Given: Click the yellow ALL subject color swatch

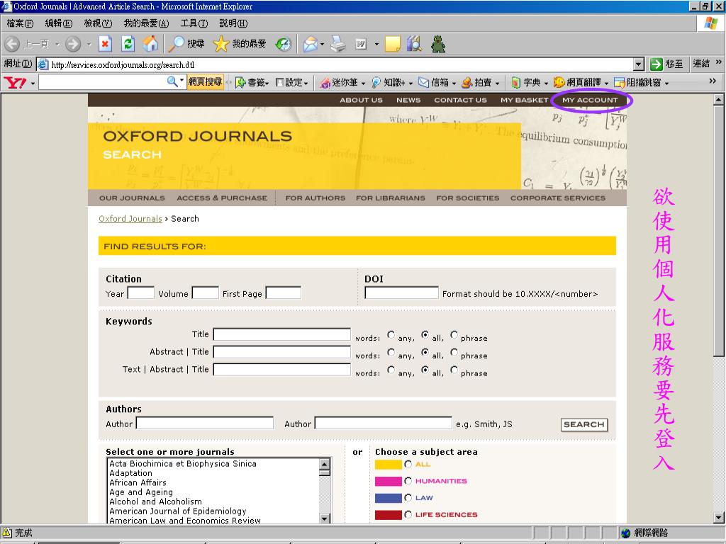Looking at the screenshot, I should coord(388,465).
